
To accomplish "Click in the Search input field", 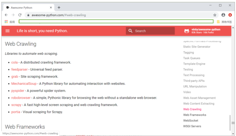I will [x=154, y=31].
